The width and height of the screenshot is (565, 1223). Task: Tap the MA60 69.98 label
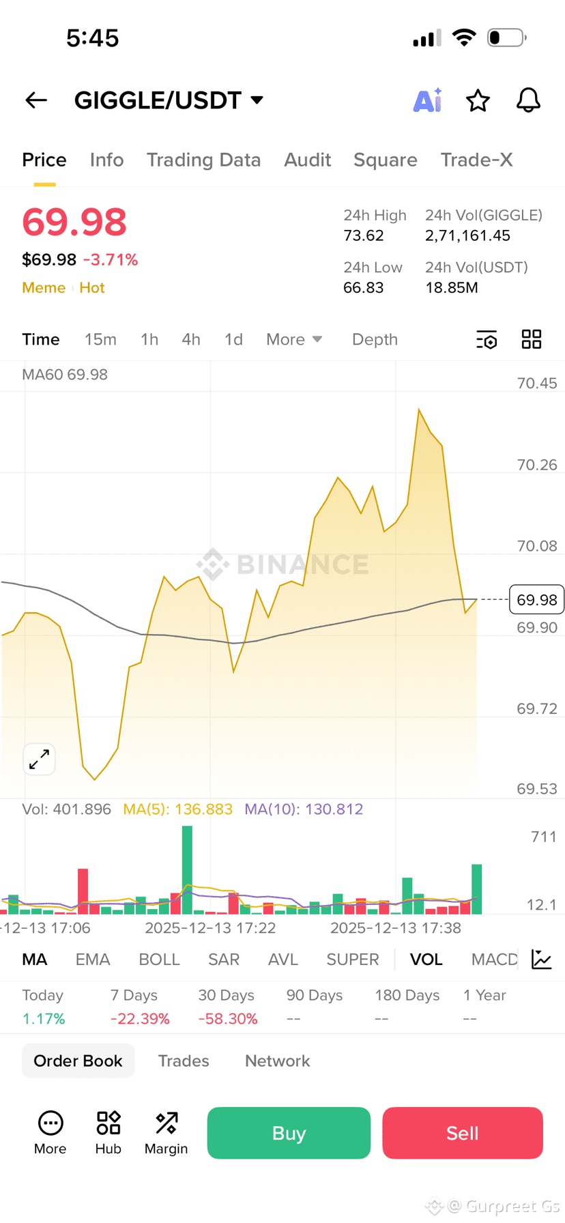click(65, 374)
